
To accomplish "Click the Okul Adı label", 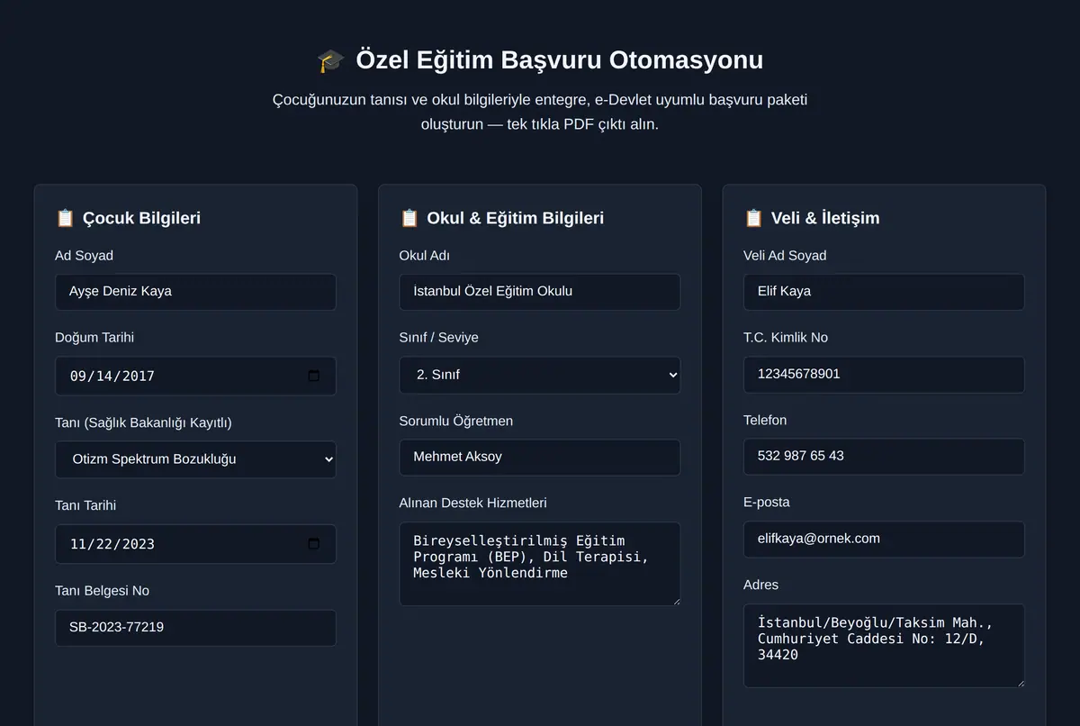I will (425, 256).
